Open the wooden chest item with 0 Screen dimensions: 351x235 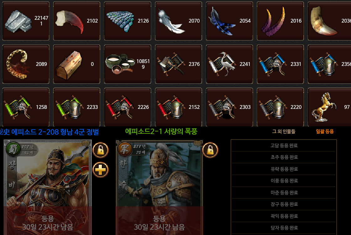click(x=76, y=64)
